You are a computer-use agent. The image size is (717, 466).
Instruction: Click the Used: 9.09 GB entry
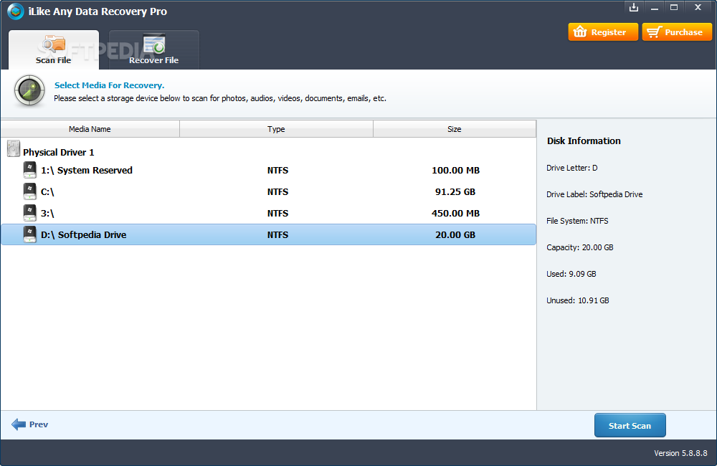point(571,274)
